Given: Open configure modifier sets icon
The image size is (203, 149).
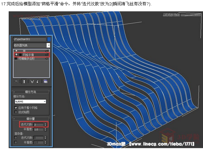Looking at the screenshot, I should [45, 82].
